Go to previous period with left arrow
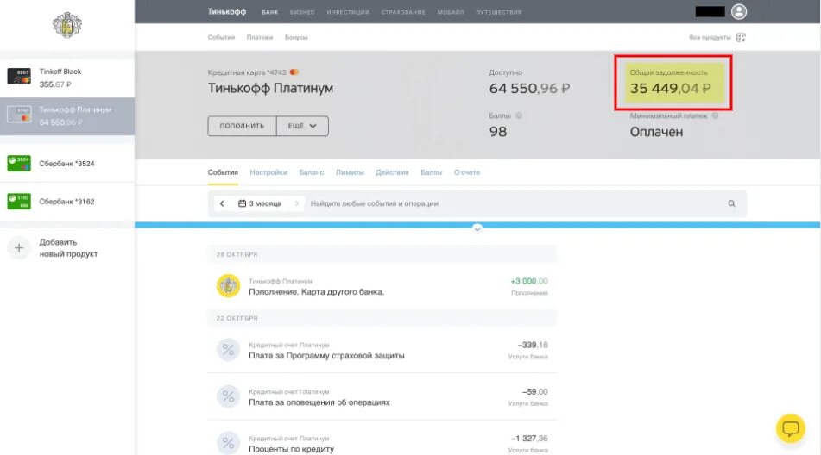 222,203
